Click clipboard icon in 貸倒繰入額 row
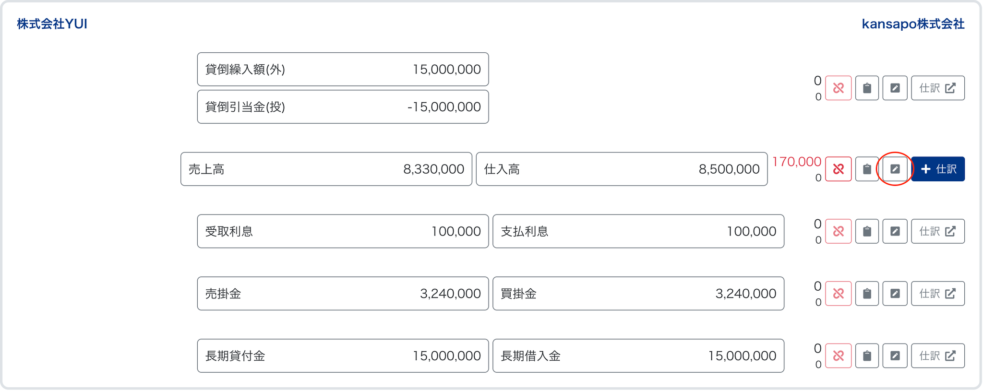983x391 pixels. (867, 88)
